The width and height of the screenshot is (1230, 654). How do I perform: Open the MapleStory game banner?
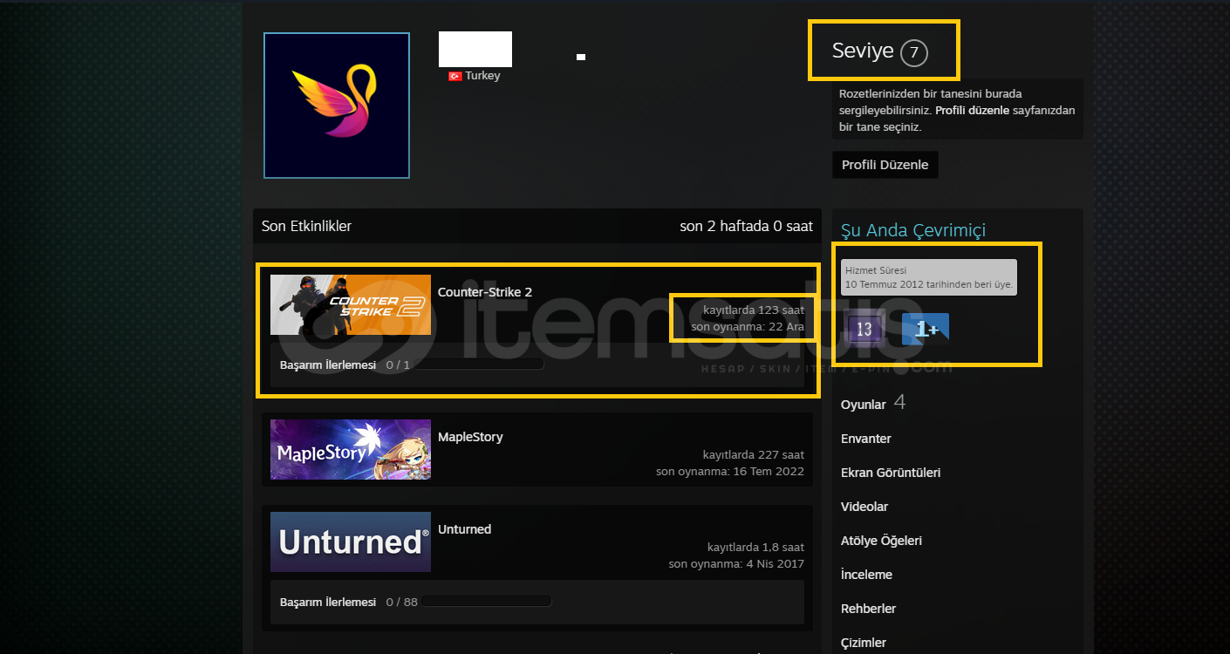tap(351, 449)
